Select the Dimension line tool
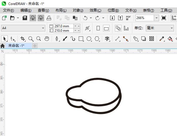Screen dimensions: 177x136 (x=118, y=39)
